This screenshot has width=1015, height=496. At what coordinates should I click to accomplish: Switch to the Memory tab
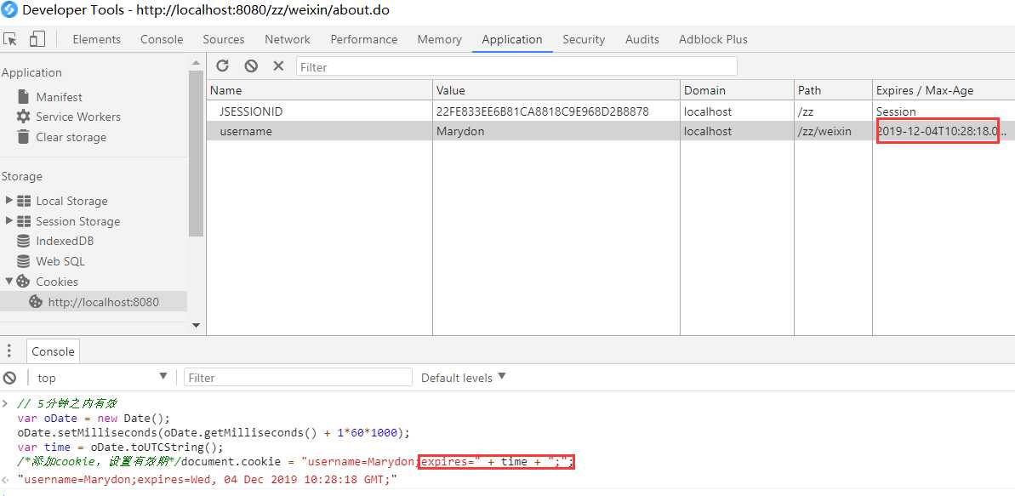[440, 39]
